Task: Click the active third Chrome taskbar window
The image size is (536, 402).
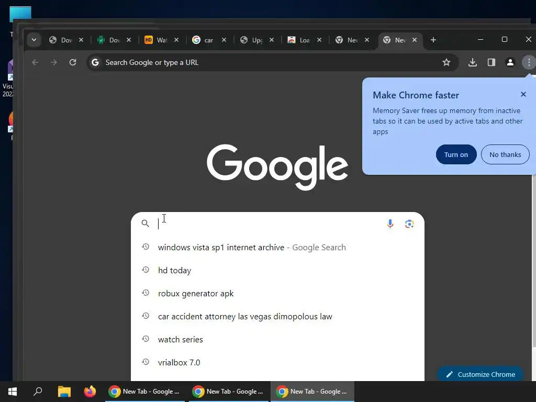Action: [x=312, y=392]
